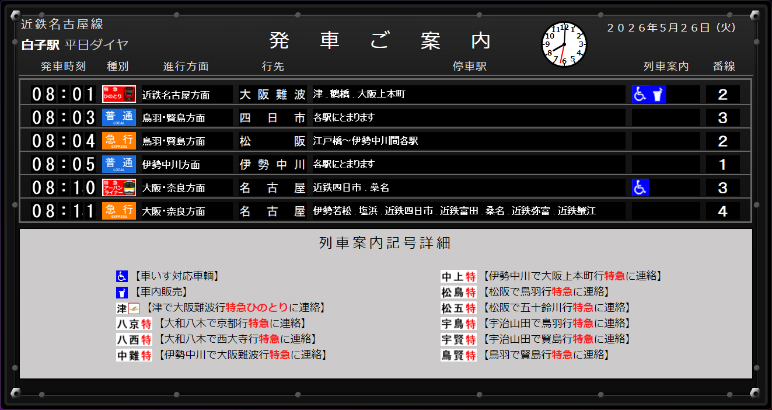
Task: Click the 中上特 legend symbol
Action: pos(459,276)
